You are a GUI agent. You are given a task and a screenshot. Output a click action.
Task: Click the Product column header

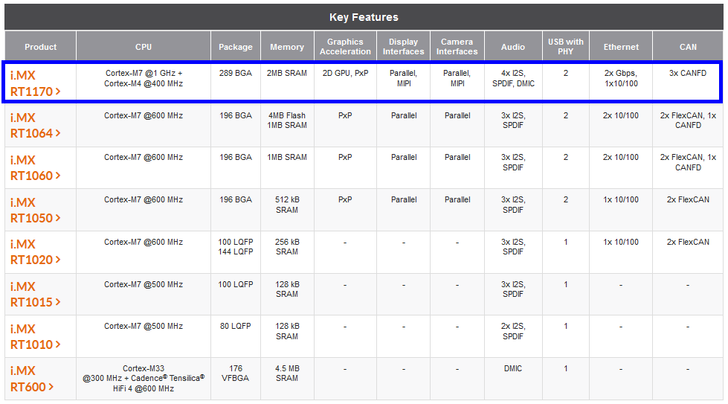(40, 46)
